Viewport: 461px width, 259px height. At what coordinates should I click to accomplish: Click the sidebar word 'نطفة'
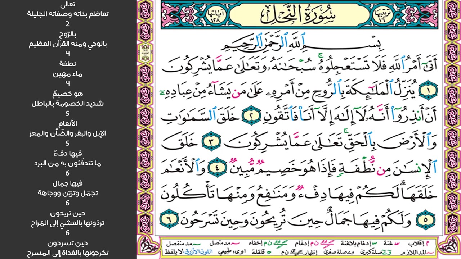(x=68, y=64)
